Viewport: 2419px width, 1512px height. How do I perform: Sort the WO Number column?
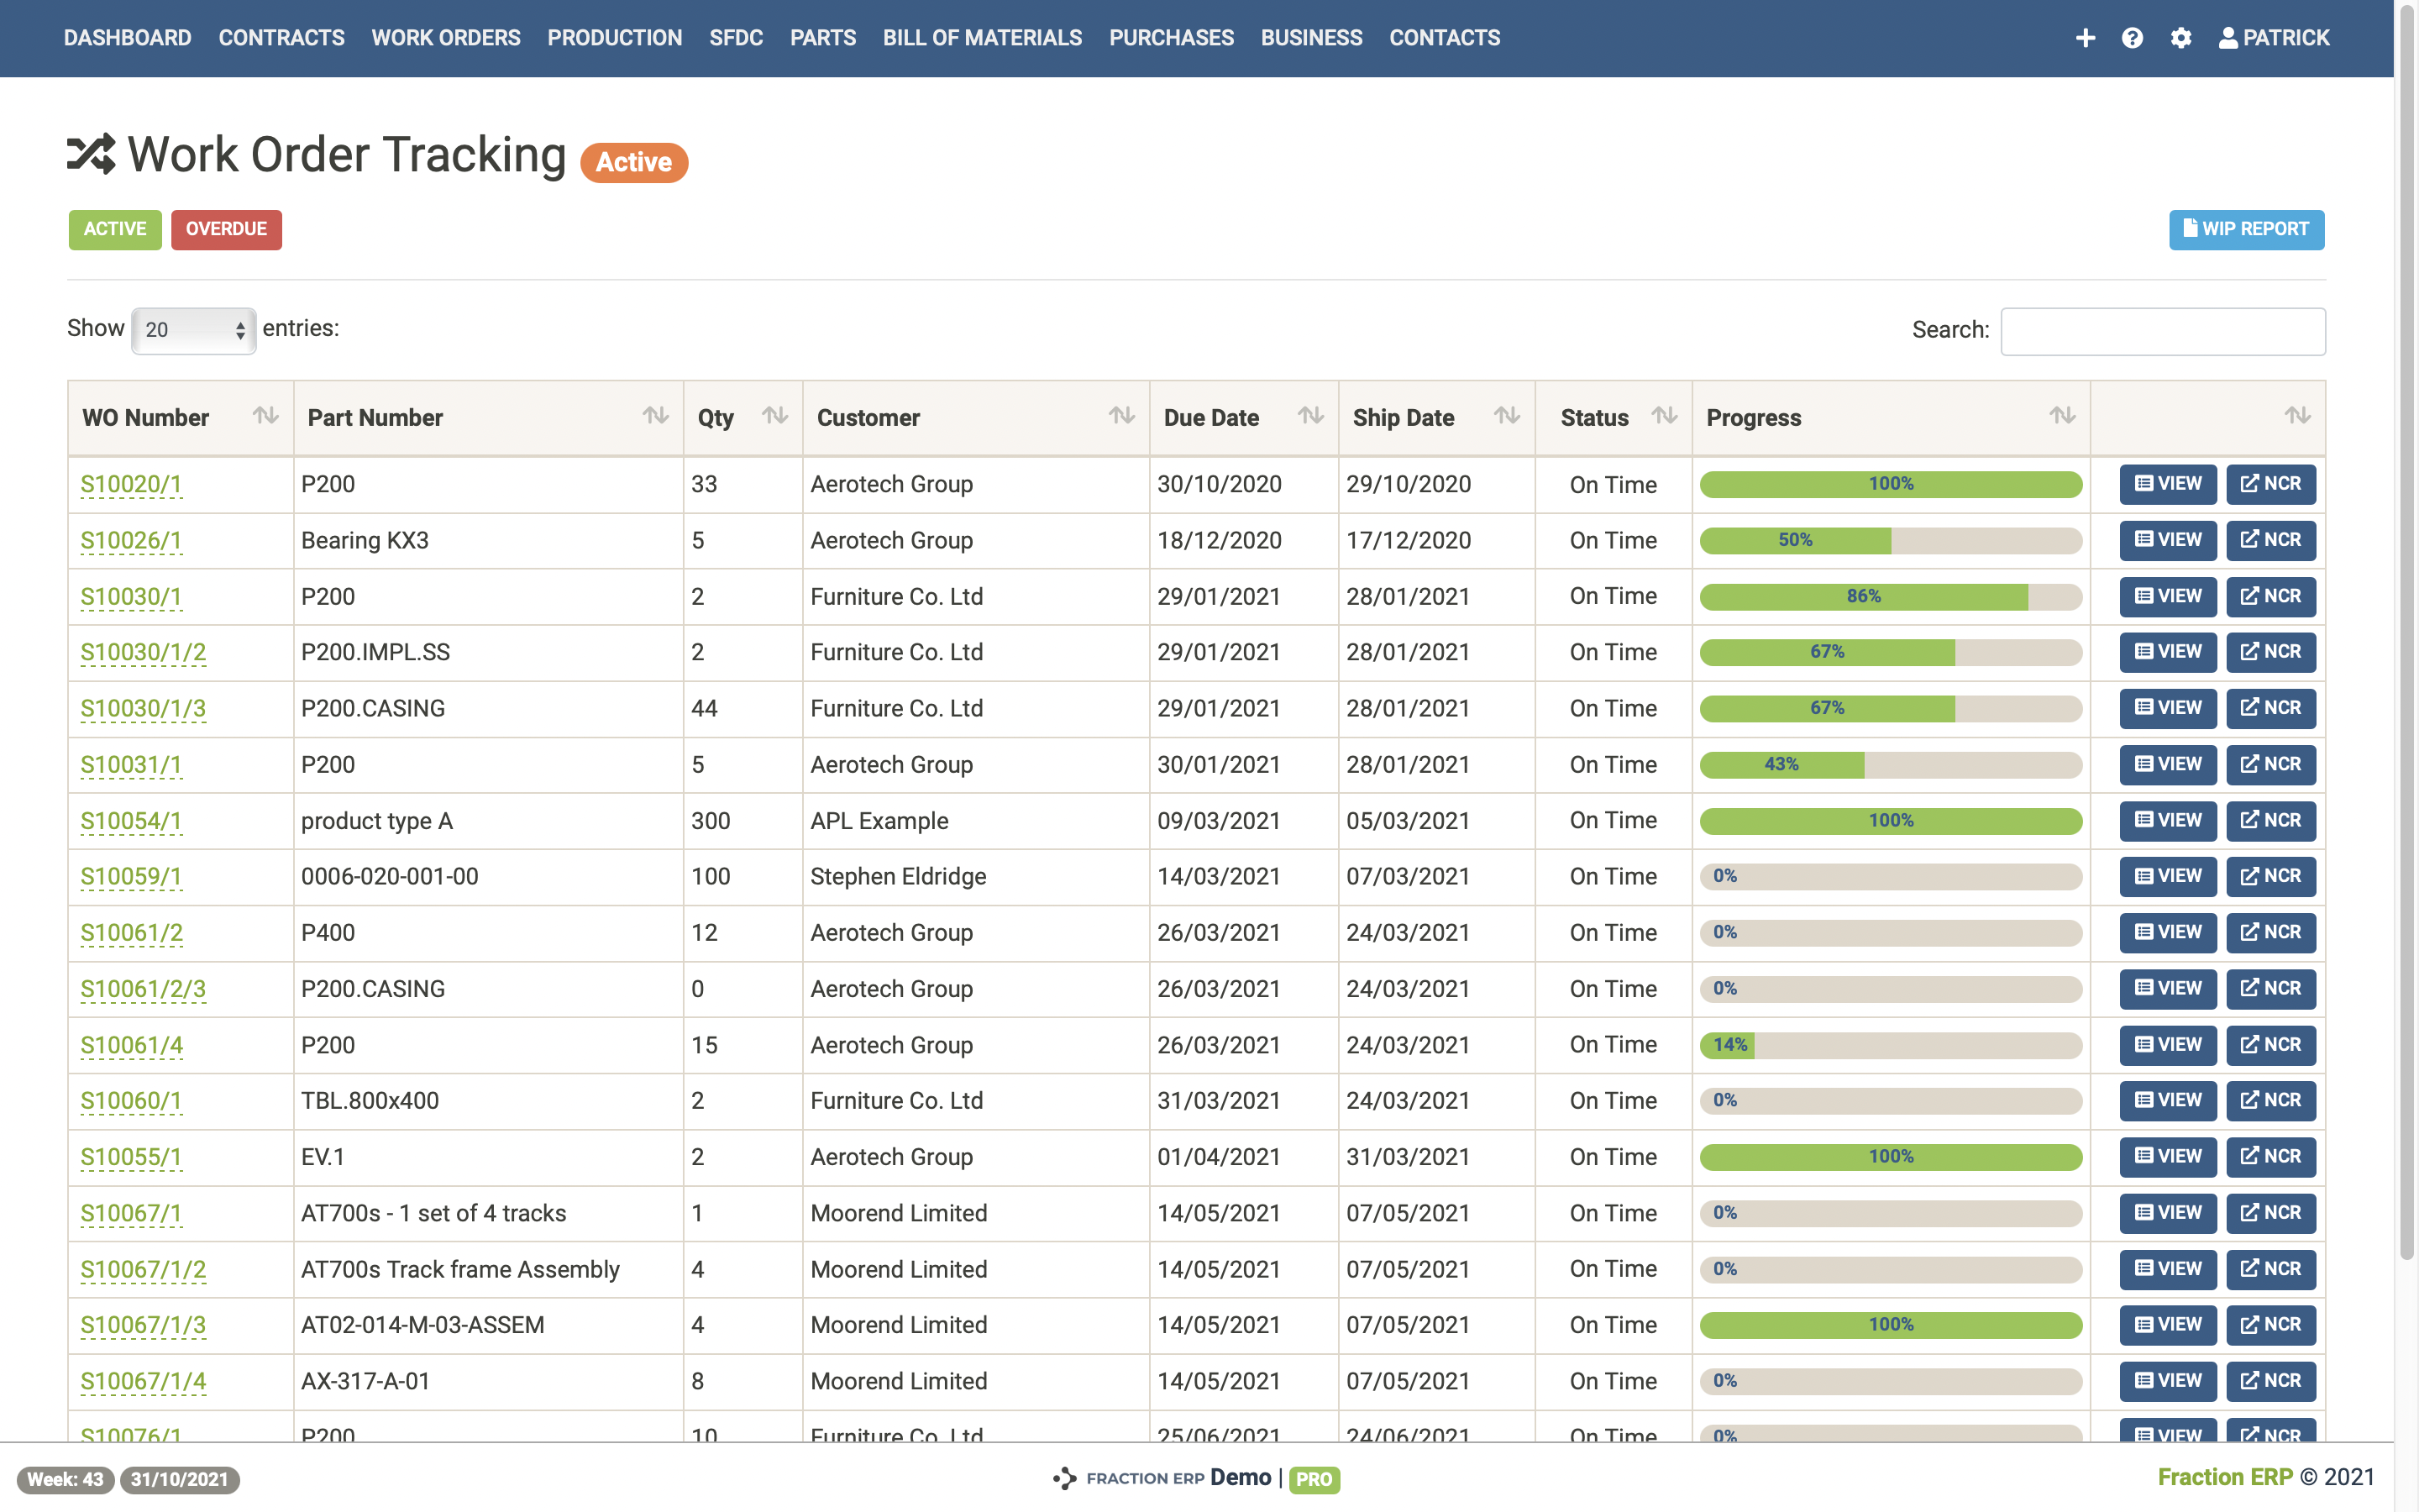click(x=266, y=417)
